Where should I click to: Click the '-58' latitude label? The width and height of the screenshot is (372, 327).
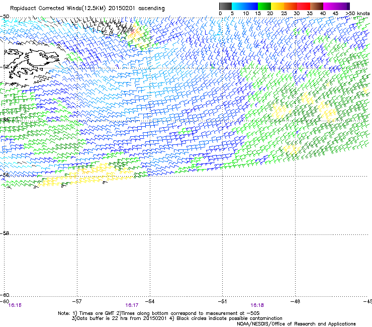tap(5, 233)
